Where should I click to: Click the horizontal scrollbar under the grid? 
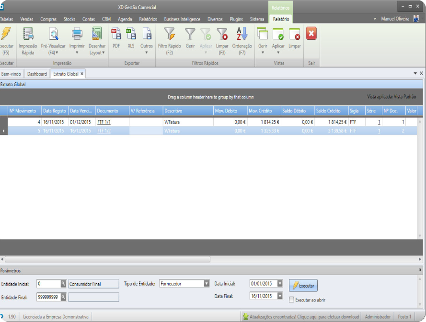click(108, 259)
